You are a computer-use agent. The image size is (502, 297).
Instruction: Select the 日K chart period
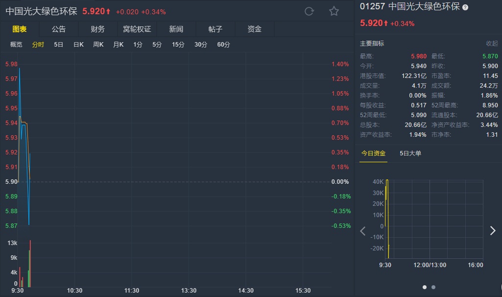[78, 45]
